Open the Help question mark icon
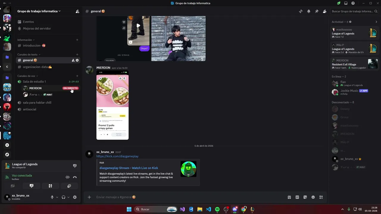 tap(353, 3)
